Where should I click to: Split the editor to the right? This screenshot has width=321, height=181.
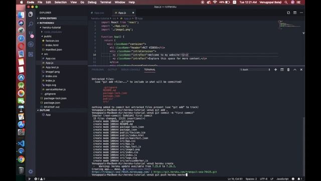295,13
